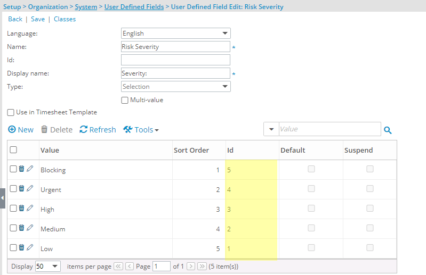Open pencil edit icon for Medium row
The image size is (426, 275).
click(x=30, y=228)
